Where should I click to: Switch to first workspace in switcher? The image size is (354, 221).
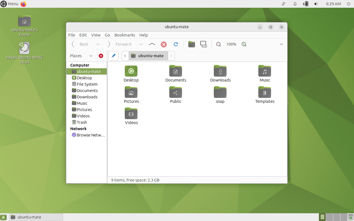[322, 217]
